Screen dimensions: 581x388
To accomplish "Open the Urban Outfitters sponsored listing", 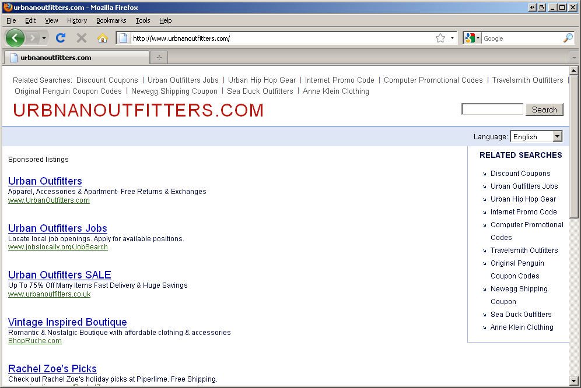I will click(x=45, y=181).
